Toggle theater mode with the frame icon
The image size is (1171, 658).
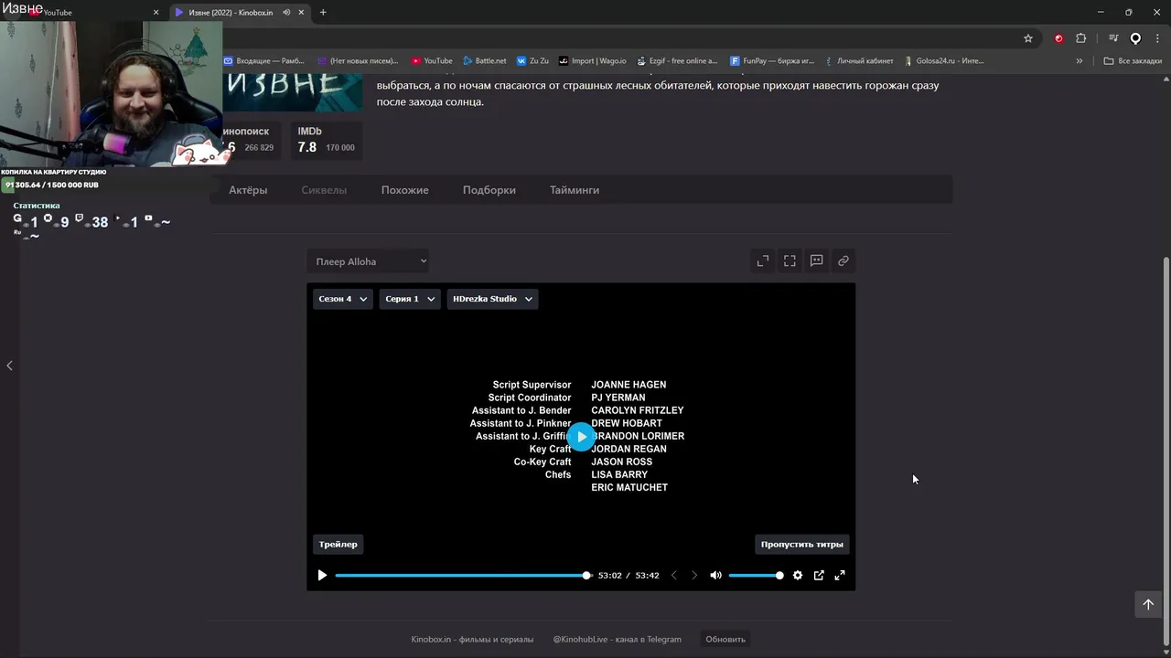click(790, 261)
